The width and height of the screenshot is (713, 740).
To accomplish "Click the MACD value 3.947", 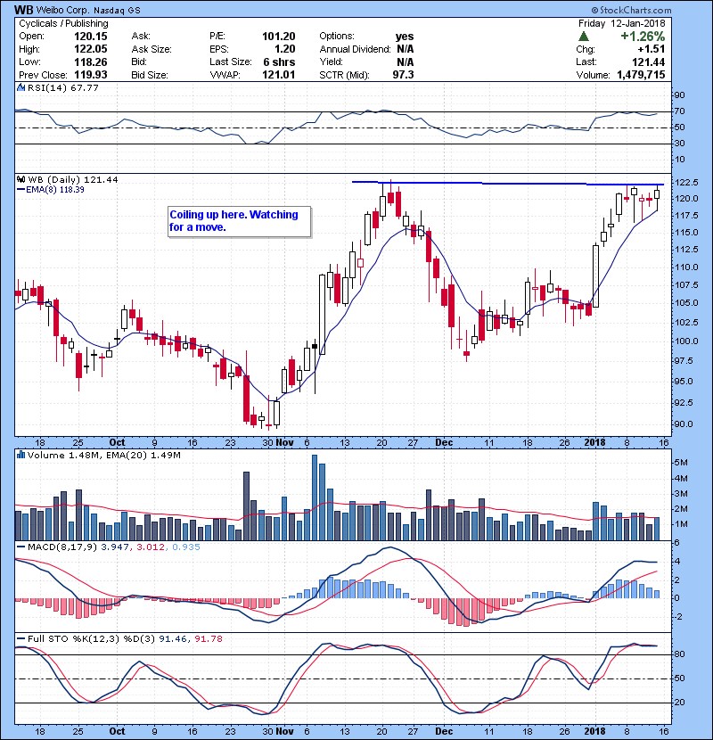I will coord(115,547).
